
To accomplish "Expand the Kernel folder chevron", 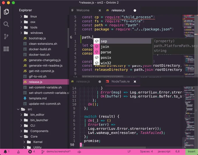I will (x=24, y=142).
